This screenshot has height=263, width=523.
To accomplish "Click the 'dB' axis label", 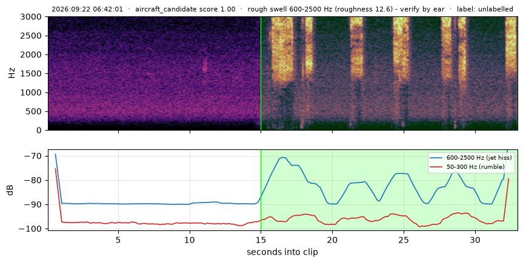I will tap(10, 190).
